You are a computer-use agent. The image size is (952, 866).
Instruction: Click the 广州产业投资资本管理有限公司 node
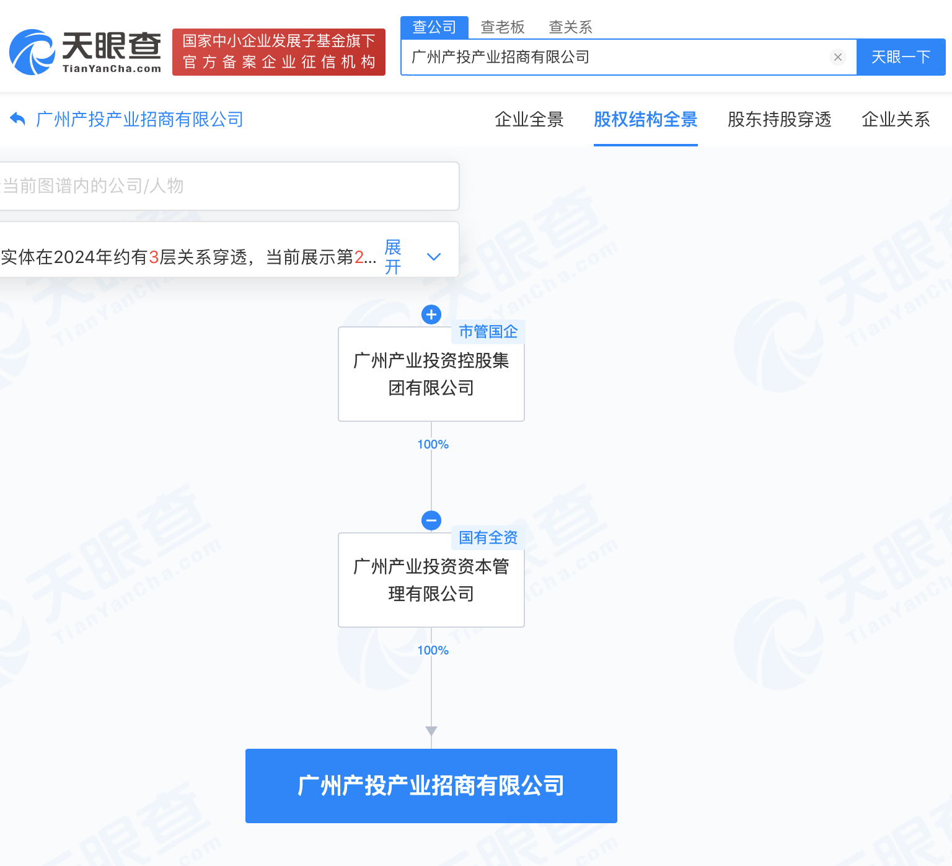431,580
